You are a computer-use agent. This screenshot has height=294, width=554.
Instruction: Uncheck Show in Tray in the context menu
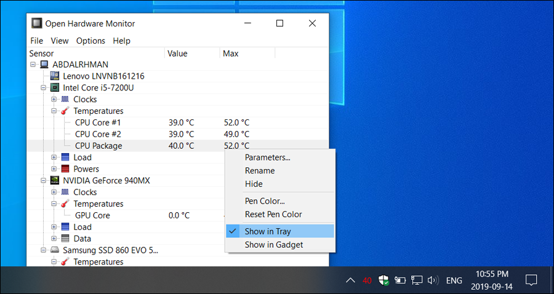(x=280, y=231)
